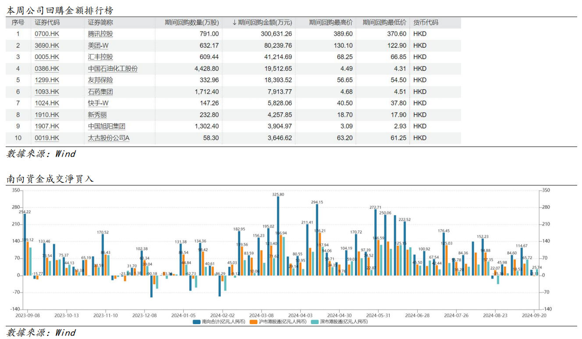The image size is (582, 339).
Task: Click the 期间回购最低价 column header
Action: pos(384,23)
